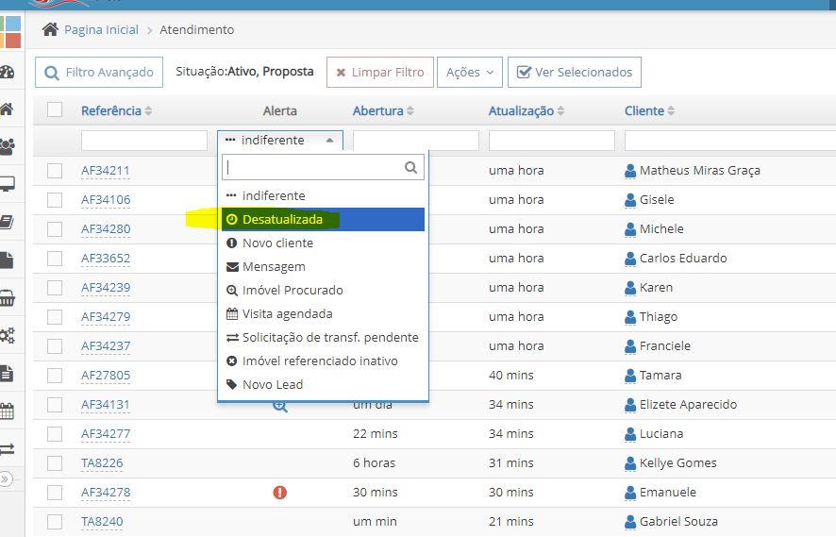Open the settings gears sidebar icon
This screenshot has width=836, height=537.
point(8,335)
